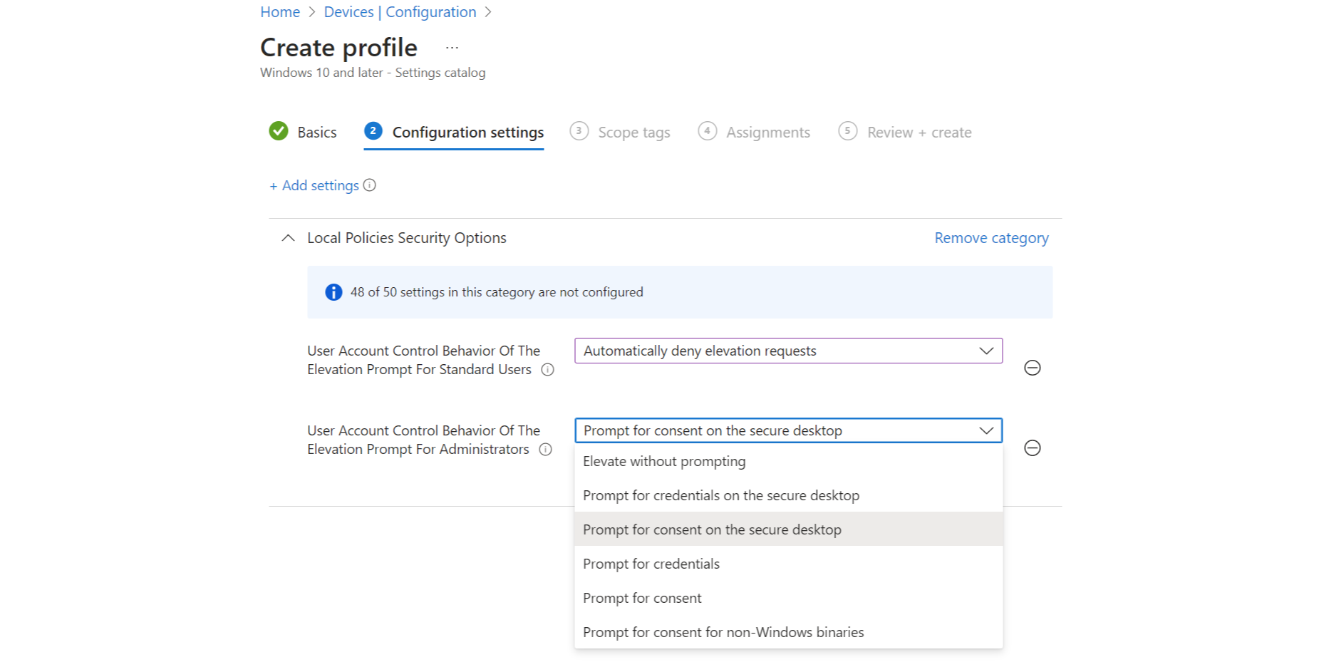Click the info icon for Standard Users setting
The height and width of the screenshot is (672, 1319).
(547, 370)
